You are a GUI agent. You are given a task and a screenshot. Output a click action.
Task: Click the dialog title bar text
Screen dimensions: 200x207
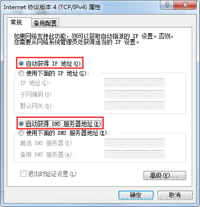[x=52, y=7]
